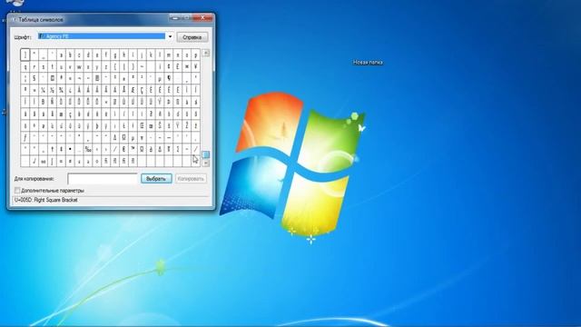
Task: Close the Таблица символов window
Action: [x=203, y=17]
